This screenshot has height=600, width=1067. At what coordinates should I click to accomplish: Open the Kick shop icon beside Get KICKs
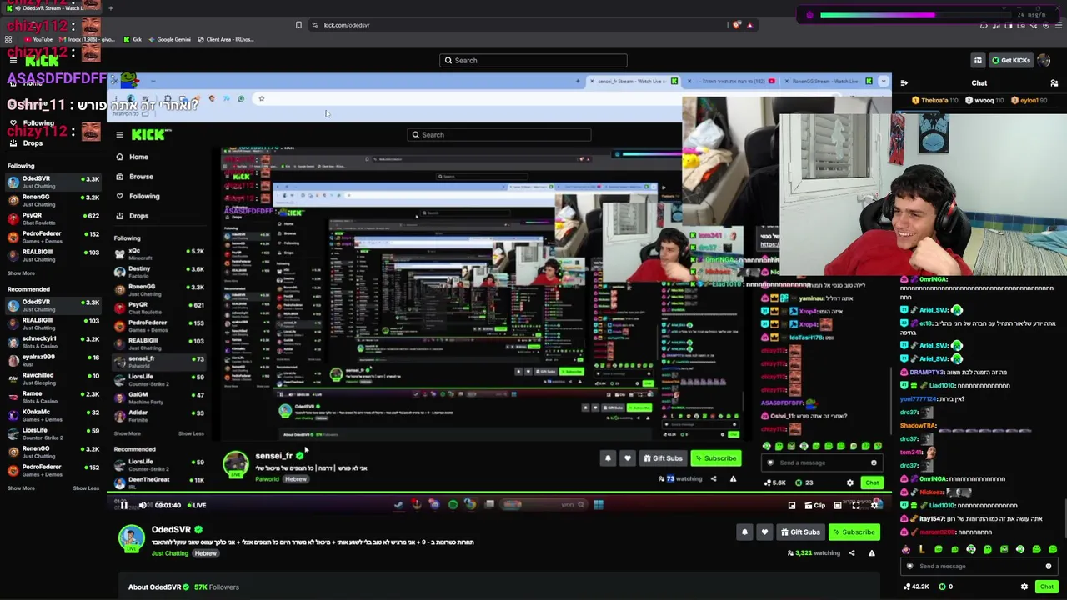tap(978, 60)
